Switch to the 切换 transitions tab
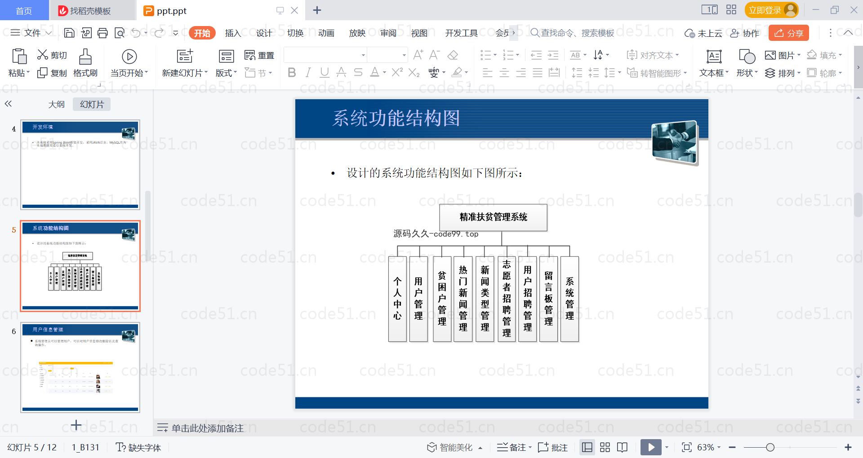This screenshot has height=458, width=863. coord(295,33)
